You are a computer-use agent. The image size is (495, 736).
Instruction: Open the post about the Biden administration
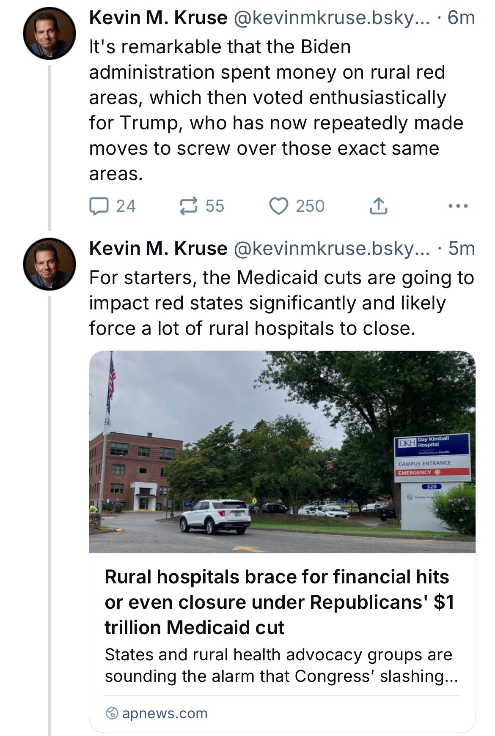click(x=275, y=110)
